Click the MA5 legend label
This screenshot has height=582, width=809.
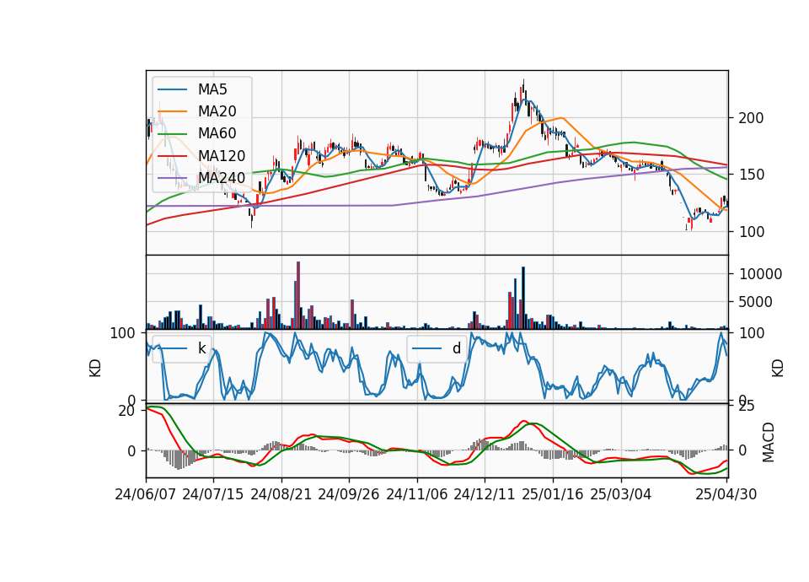[x=212, y=89]
